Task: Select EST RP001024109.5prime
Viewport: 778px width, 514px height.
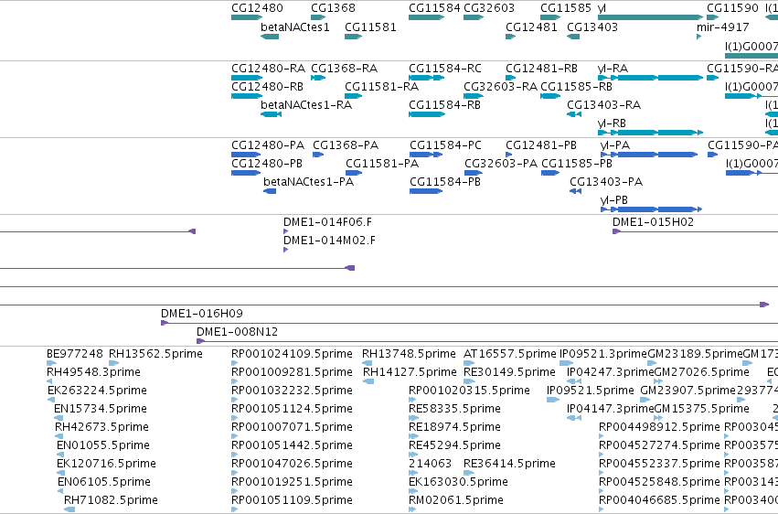Action: point(235,363)
